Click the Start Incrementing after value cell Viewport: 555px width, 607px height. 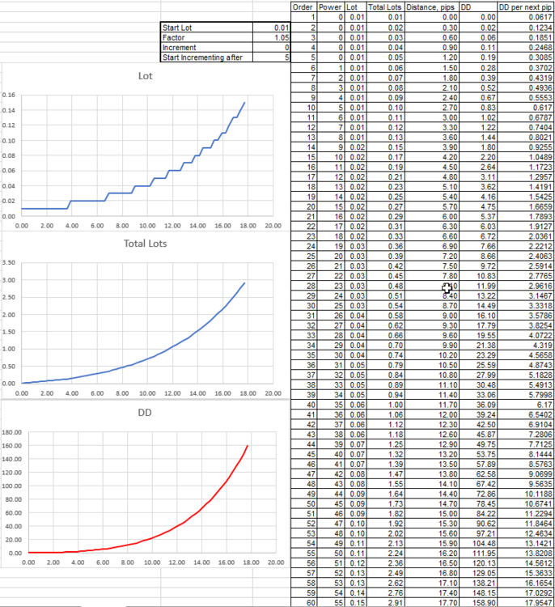click(271, 57)
